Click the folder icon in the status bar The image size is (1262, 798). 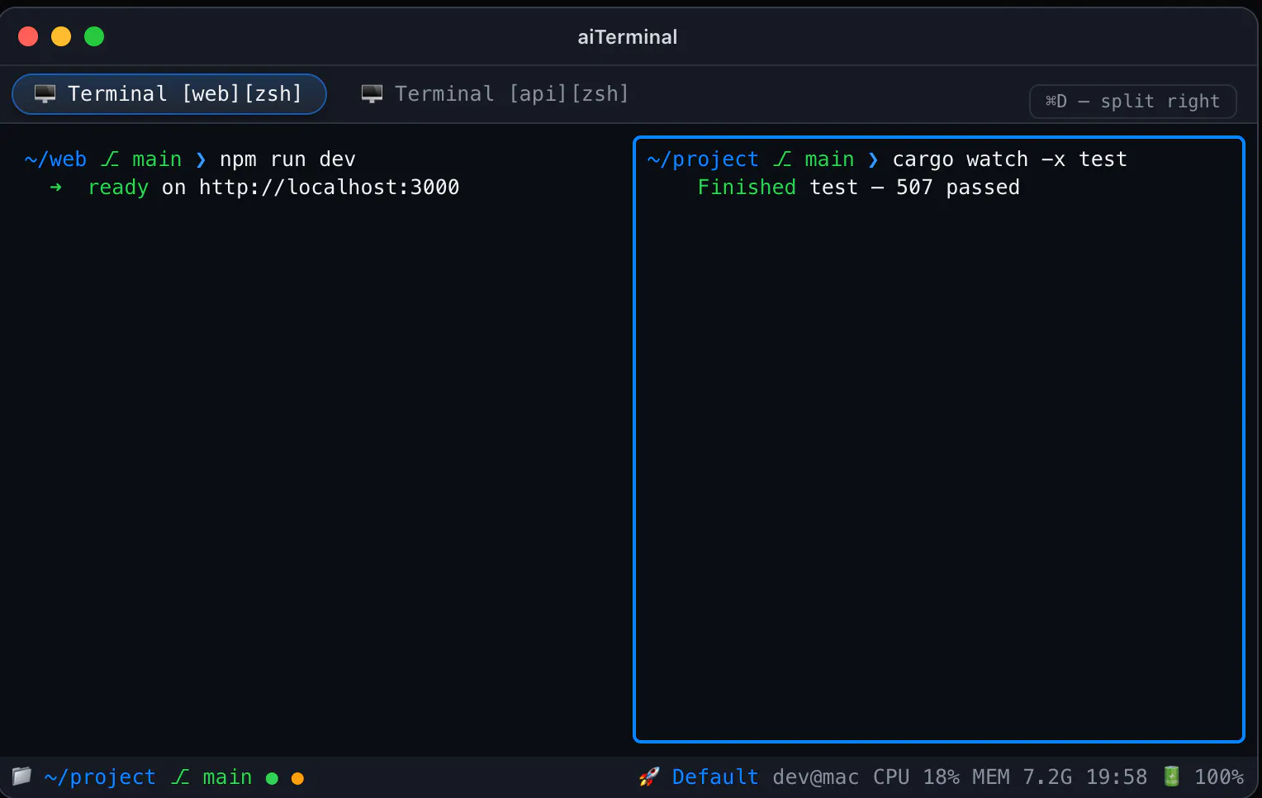tap(21, 777)
